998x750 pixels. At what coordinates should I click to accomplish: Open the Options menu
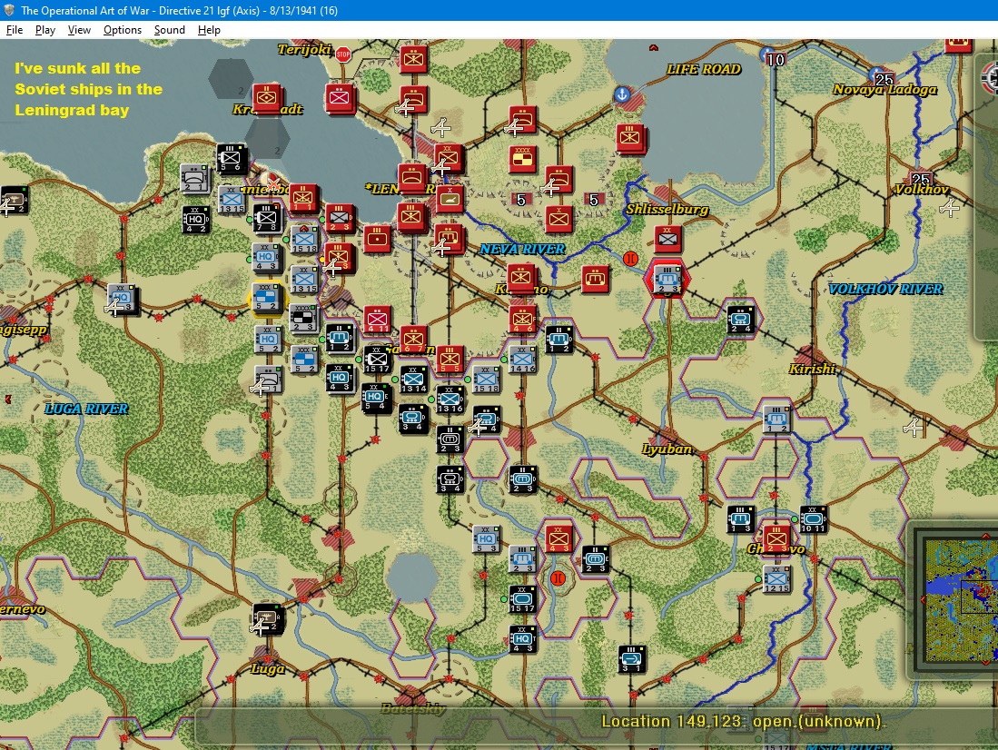[123, 30]
